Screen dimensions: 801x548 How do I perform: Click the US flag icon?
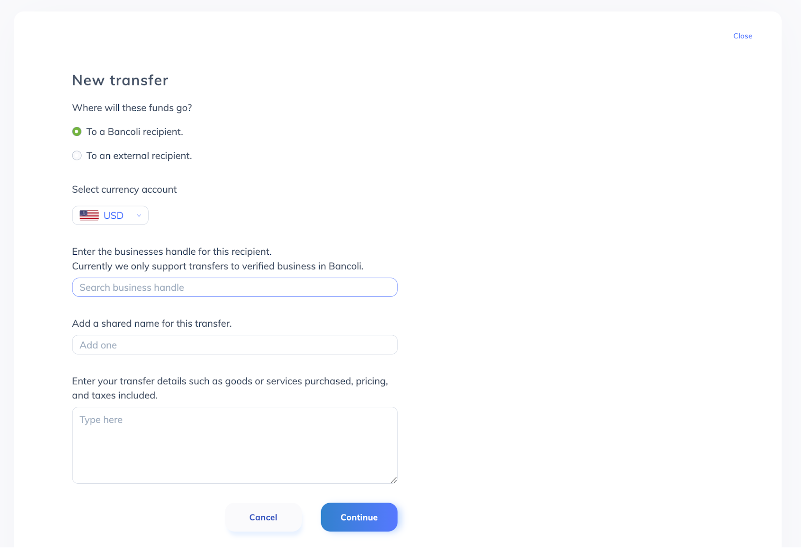[89, 215]
